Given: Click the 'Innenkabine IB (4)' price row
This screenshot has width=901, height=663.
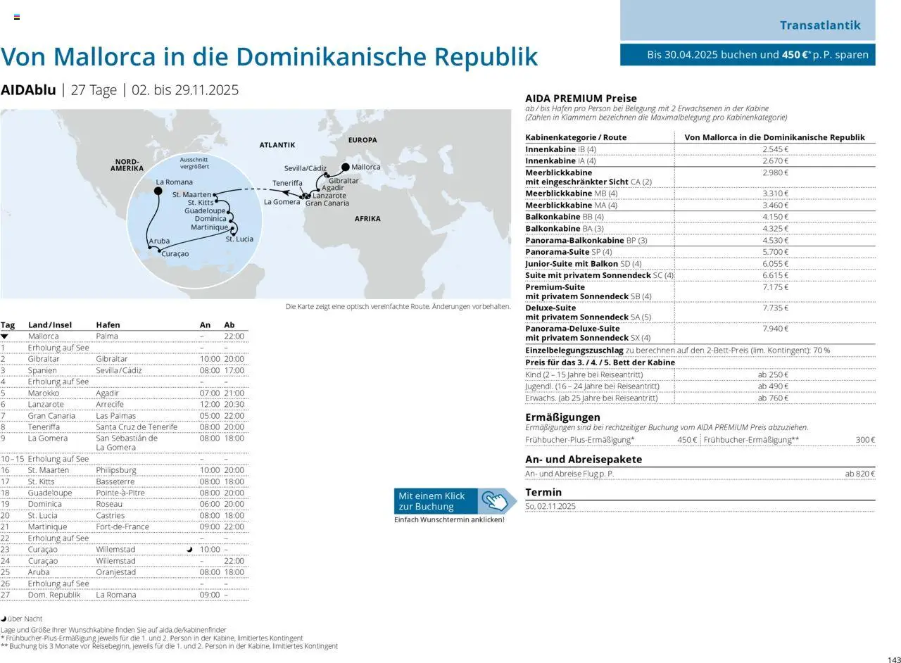Looking at the screenshot, I should (x=700, y=149).
